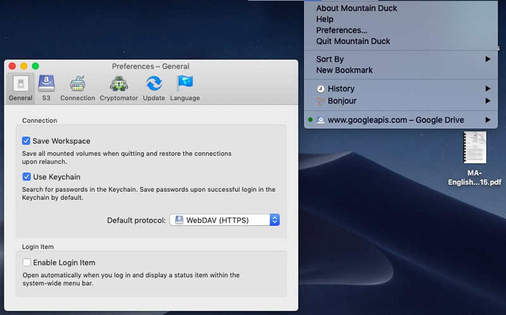The image size is (506, 315).
Task: Disable the Use Keychain checkbox
Action: click(x=27, y=177)
